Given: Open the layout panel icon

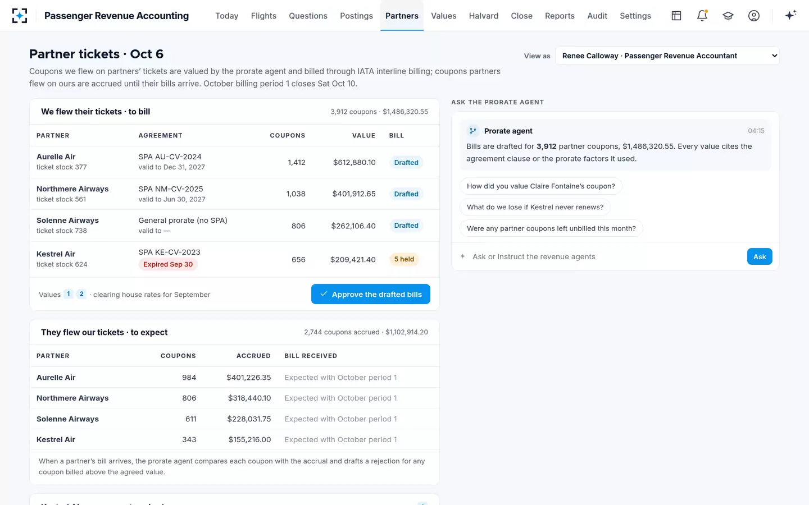Looking at the screenshot, I should pos(676,16).
